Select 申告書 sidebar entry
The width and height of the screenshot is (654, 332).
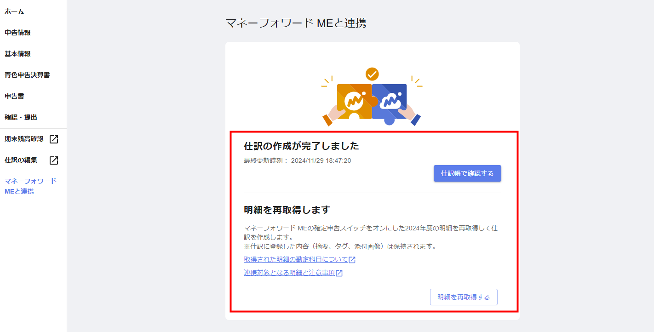coord(14,96)
